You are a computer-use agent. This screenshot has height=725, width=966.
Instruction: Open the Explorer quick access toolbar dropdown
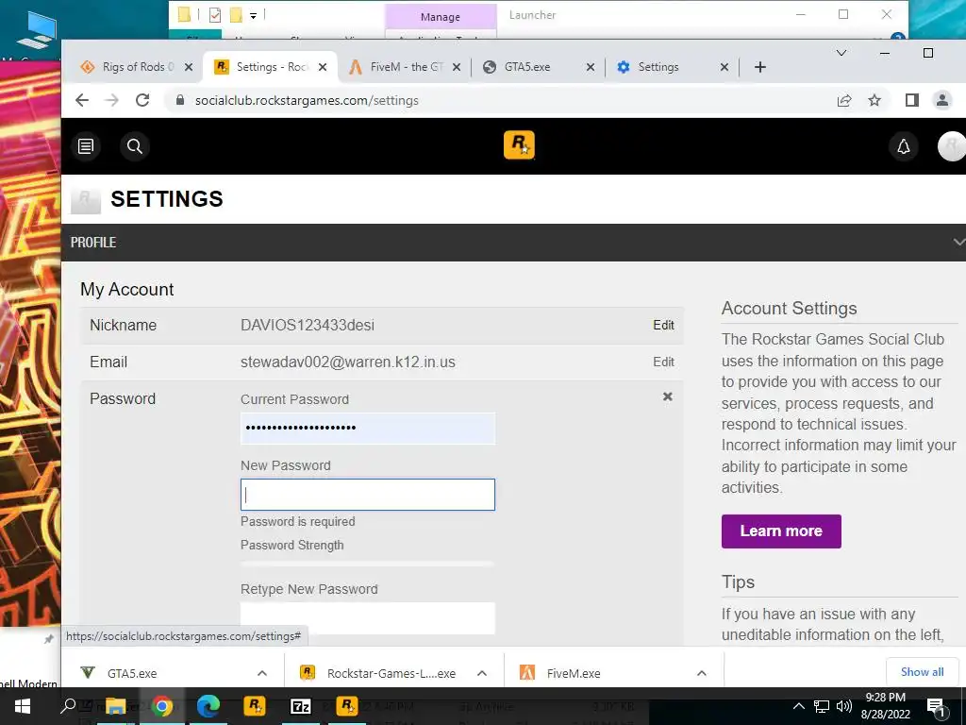253,16
